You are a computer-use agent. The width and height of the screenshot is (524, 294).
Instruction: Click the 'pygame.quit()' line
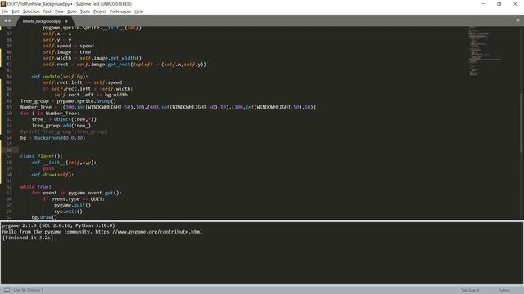72,205
